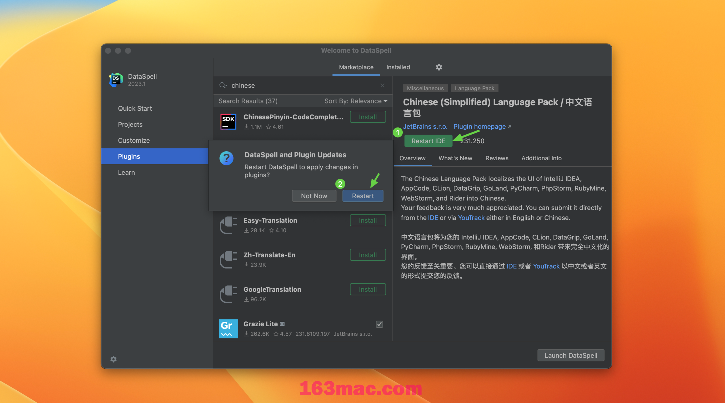
Task: Click the Language Pack tag
Action: point(474,88)
